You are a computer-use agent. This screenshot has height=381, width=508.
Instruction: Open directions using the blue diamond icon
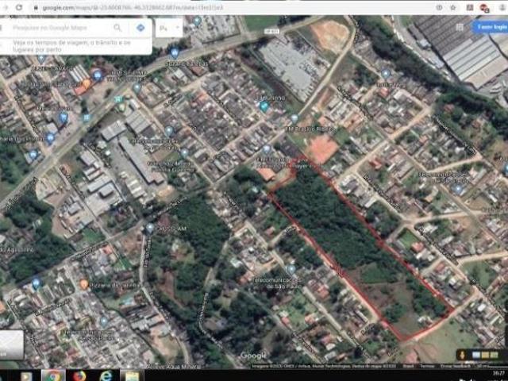(140, 28)
